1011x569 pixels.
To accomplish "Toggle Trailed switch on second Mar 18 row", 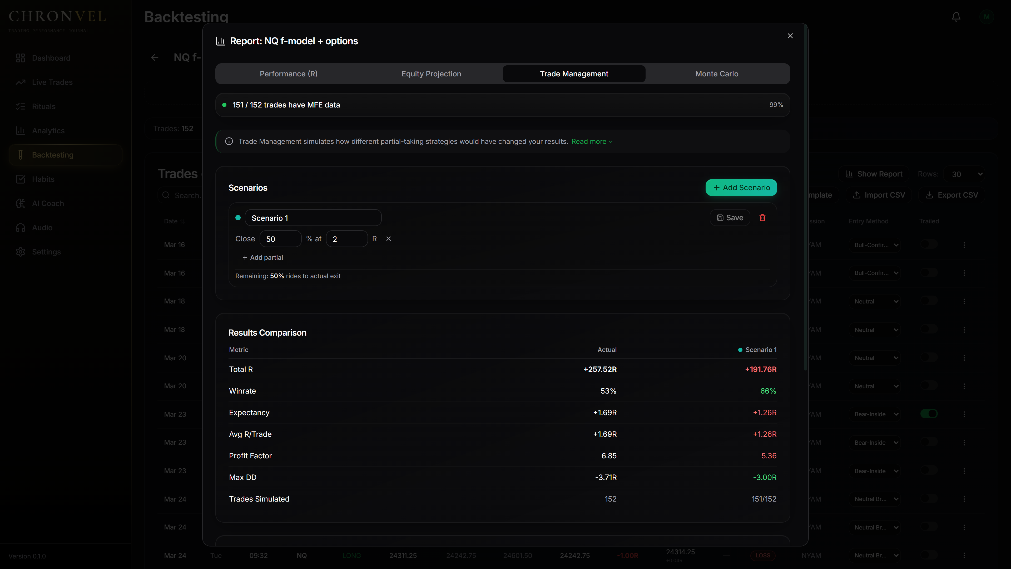I will 929,329.
